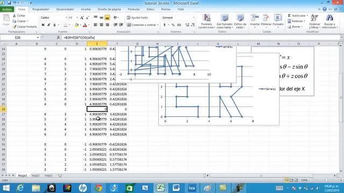Image resolution: width=344 pixels, height=193 pixels.
Task: Switch to the Fórmulas tab
Action: (x=134, y=10)
